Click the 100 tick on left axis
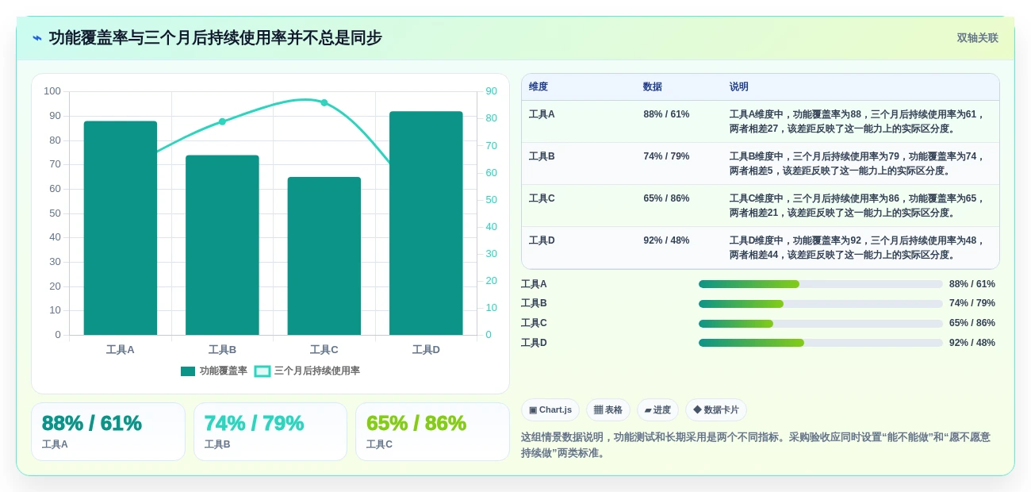The image size is (1031, 492). click(52, 91)
